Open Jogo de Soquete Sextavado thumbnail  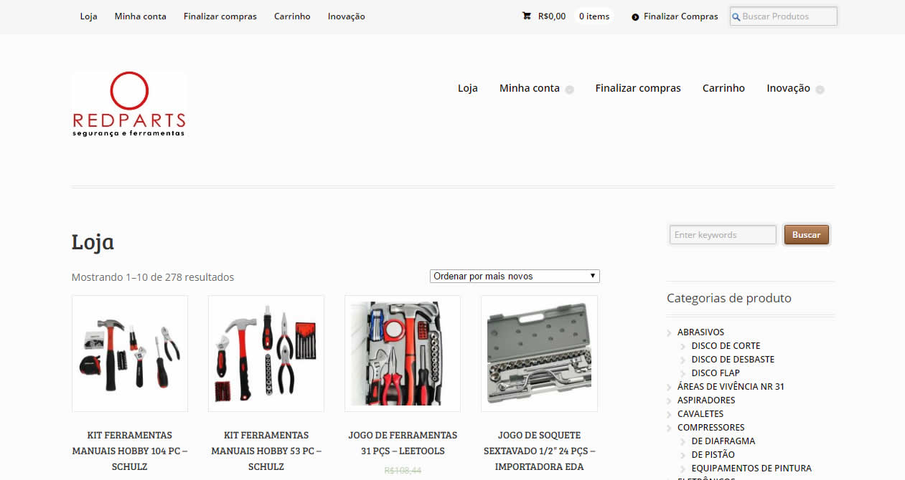(x=539, y=354)
